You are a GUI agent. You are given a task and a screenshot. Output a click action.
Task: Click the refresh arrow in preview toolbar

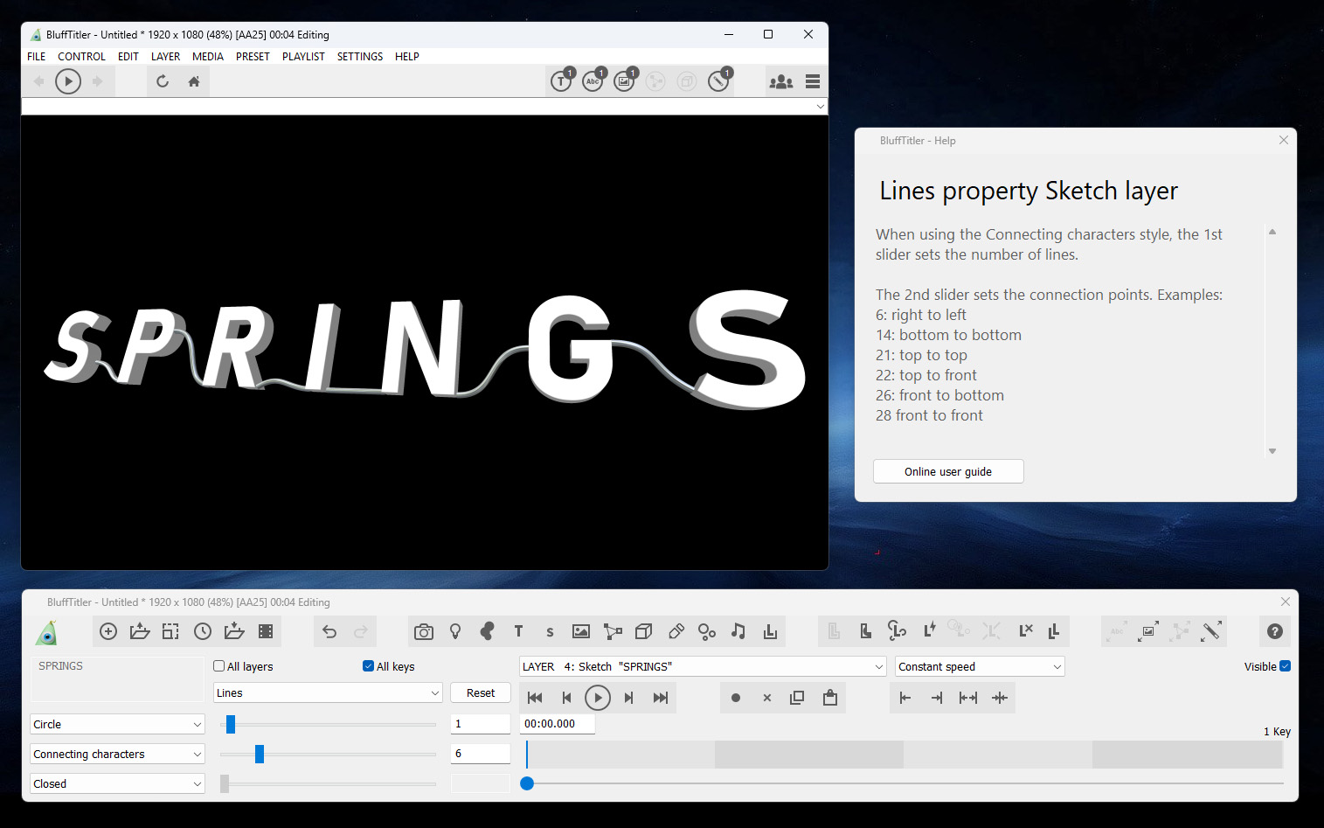pyautogui.click(x=163, y=81)
